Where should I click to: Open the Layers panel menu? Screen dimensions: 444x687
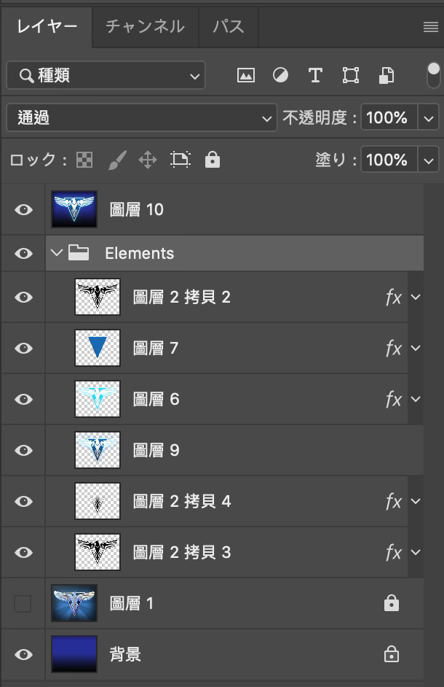click(x=430, y=27)
